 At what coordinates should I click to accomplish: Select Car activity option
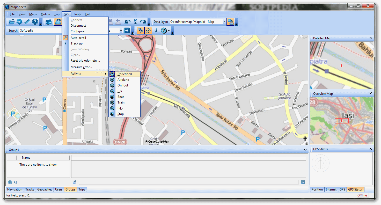click(124, 91)
